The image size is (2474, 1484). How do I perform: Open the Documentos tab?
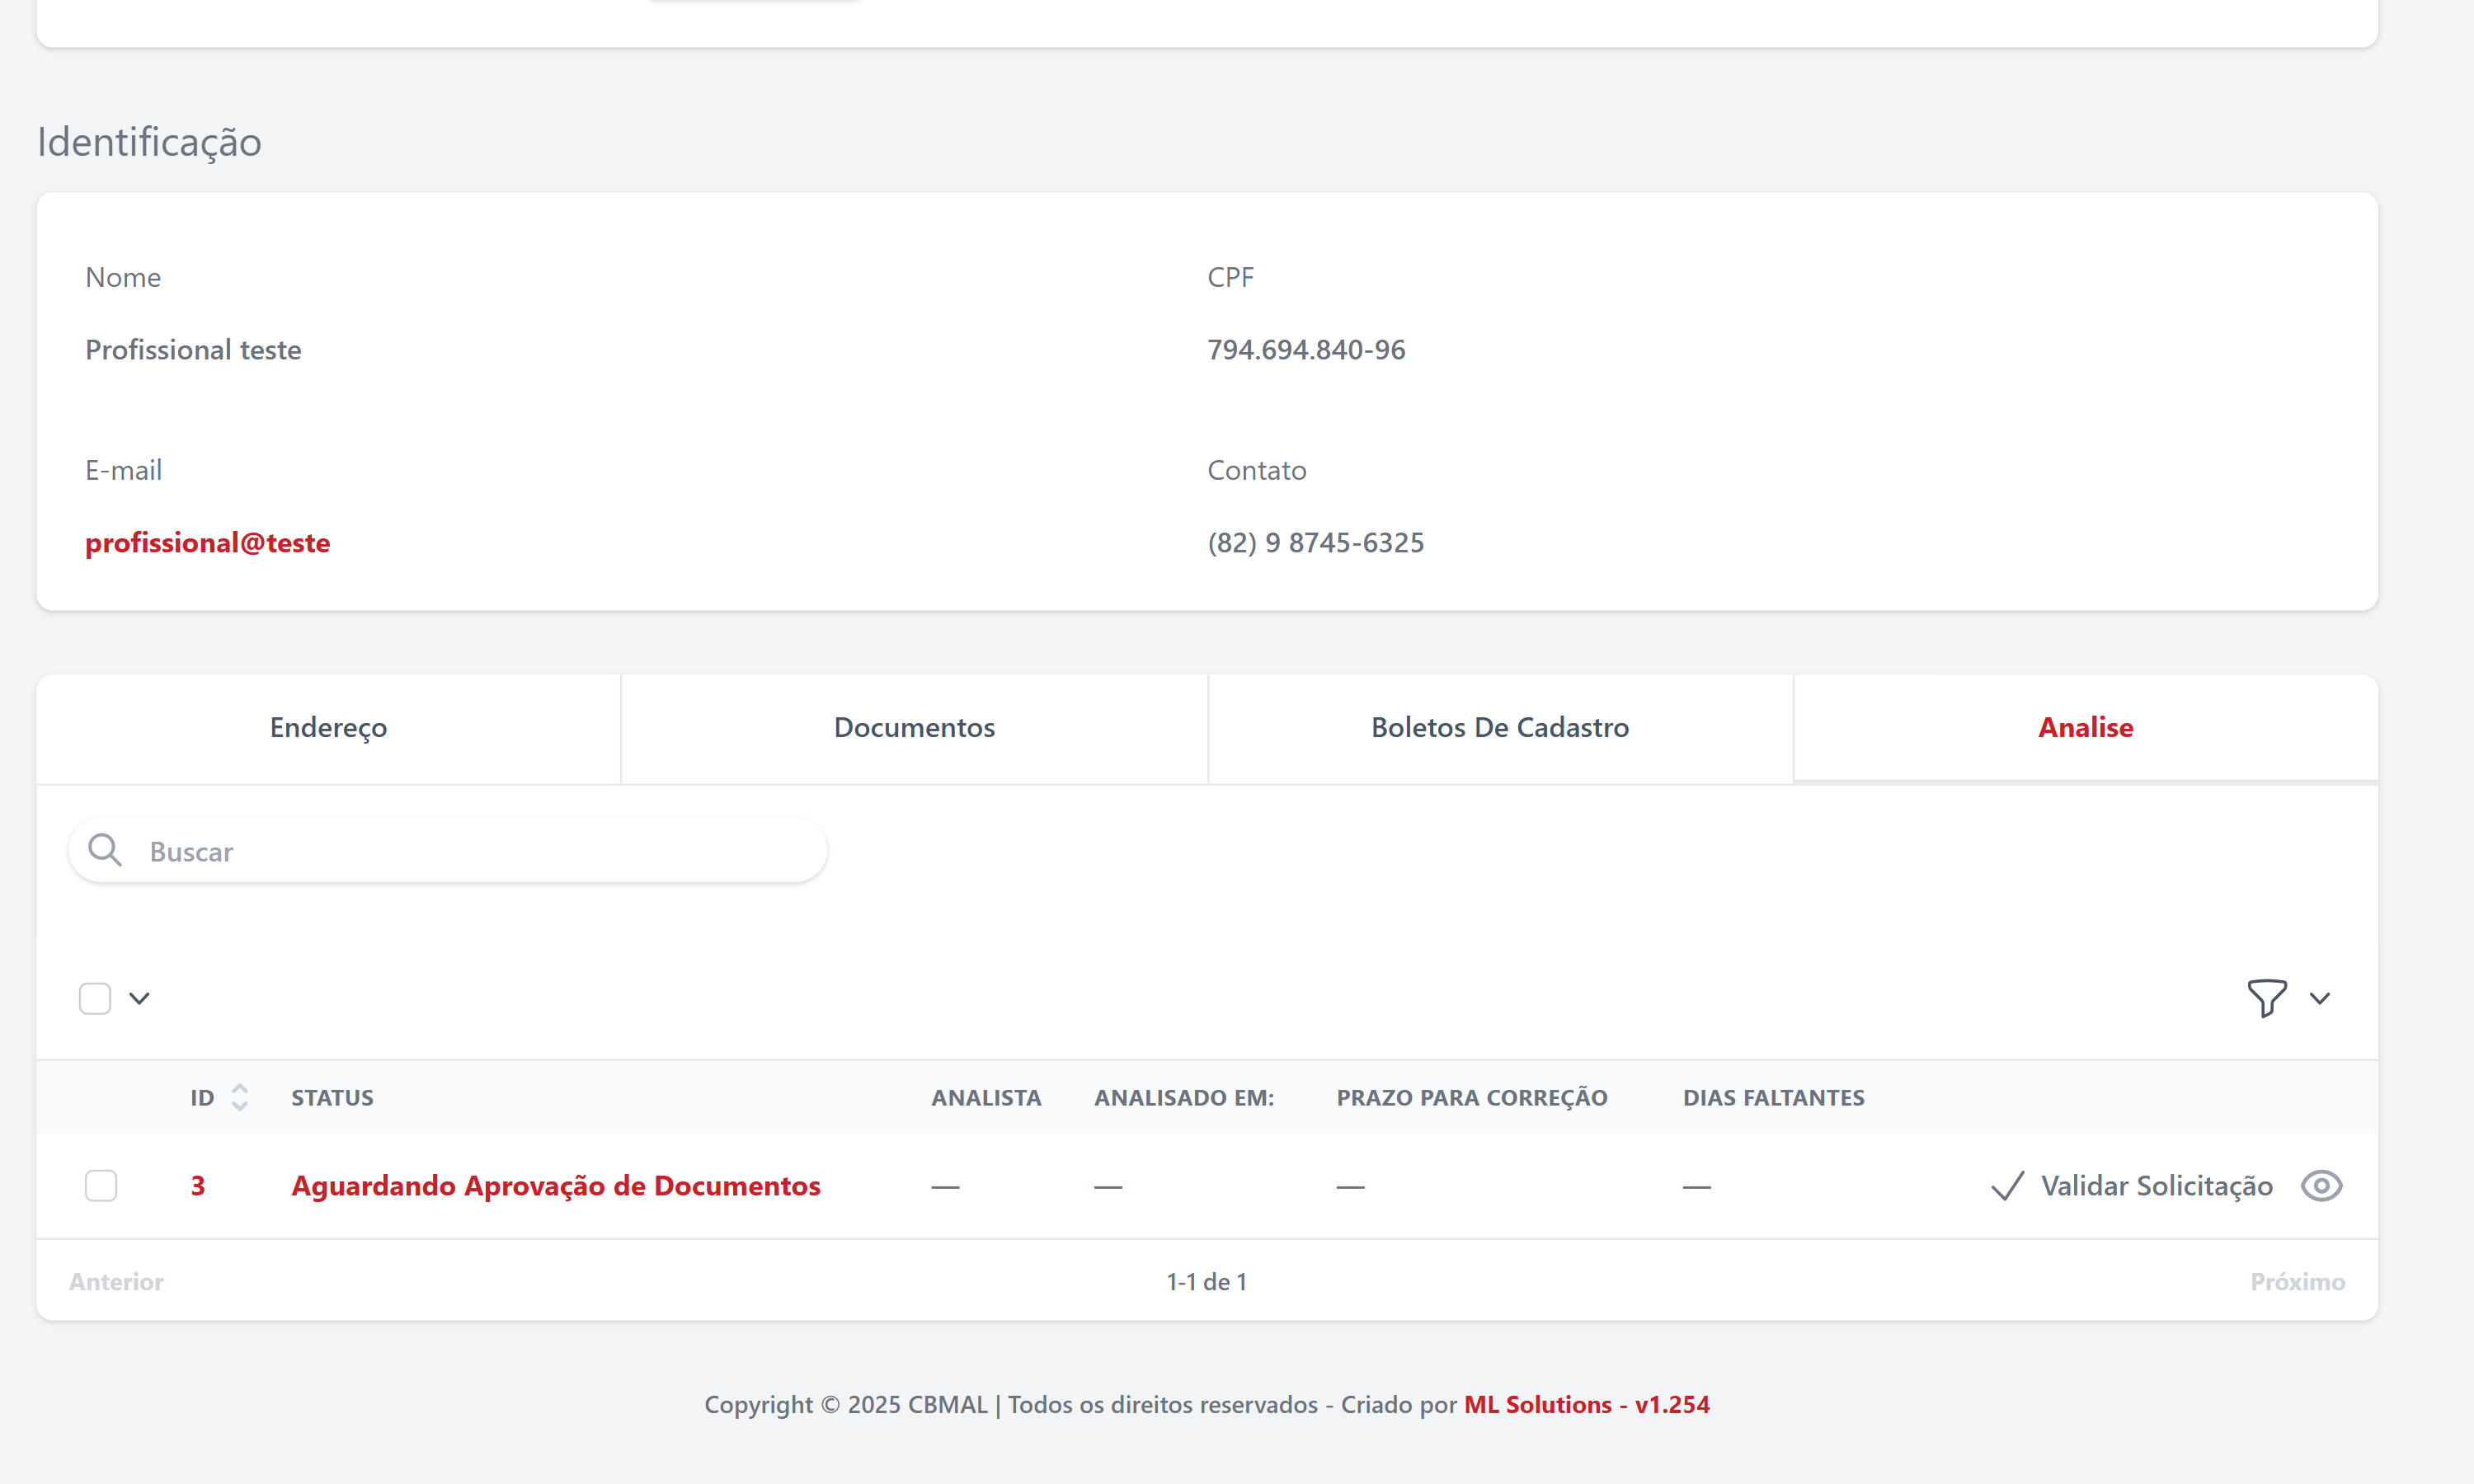[914, 728]
